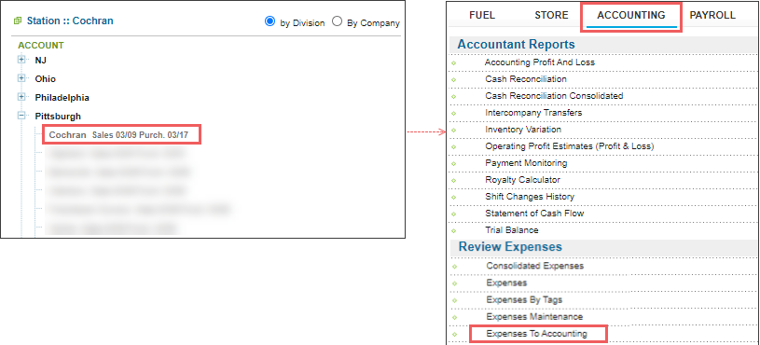
Task: Click the Review Expenses section header
Action: click(x=510, y=247)
